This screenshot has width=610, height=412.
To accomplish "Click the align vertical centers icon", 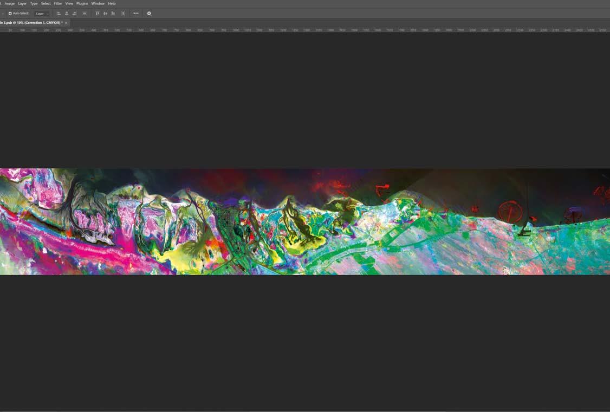I will pyautogui.click(x=105, y=14).
